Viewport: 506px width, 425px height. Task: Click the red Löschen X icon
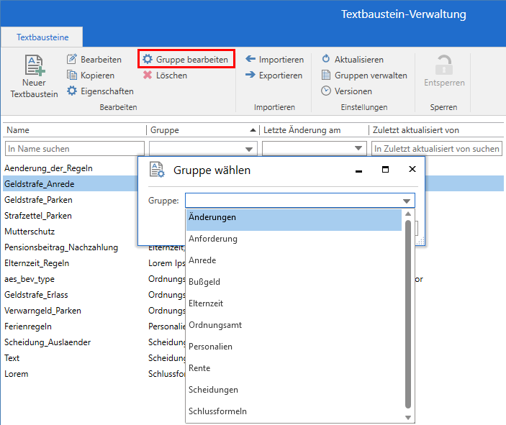click(148, 76)
